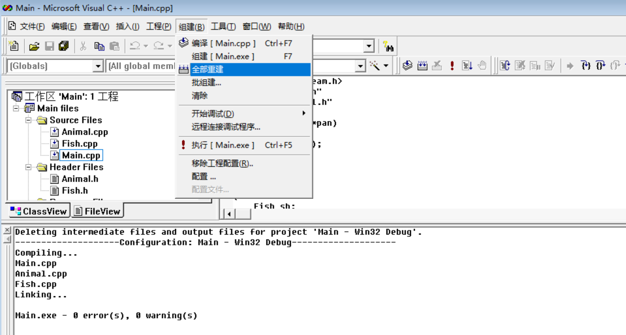Switch to the ClassView tab
The height and width of the screenshot is (335, 626).
(x=39, y=211)
